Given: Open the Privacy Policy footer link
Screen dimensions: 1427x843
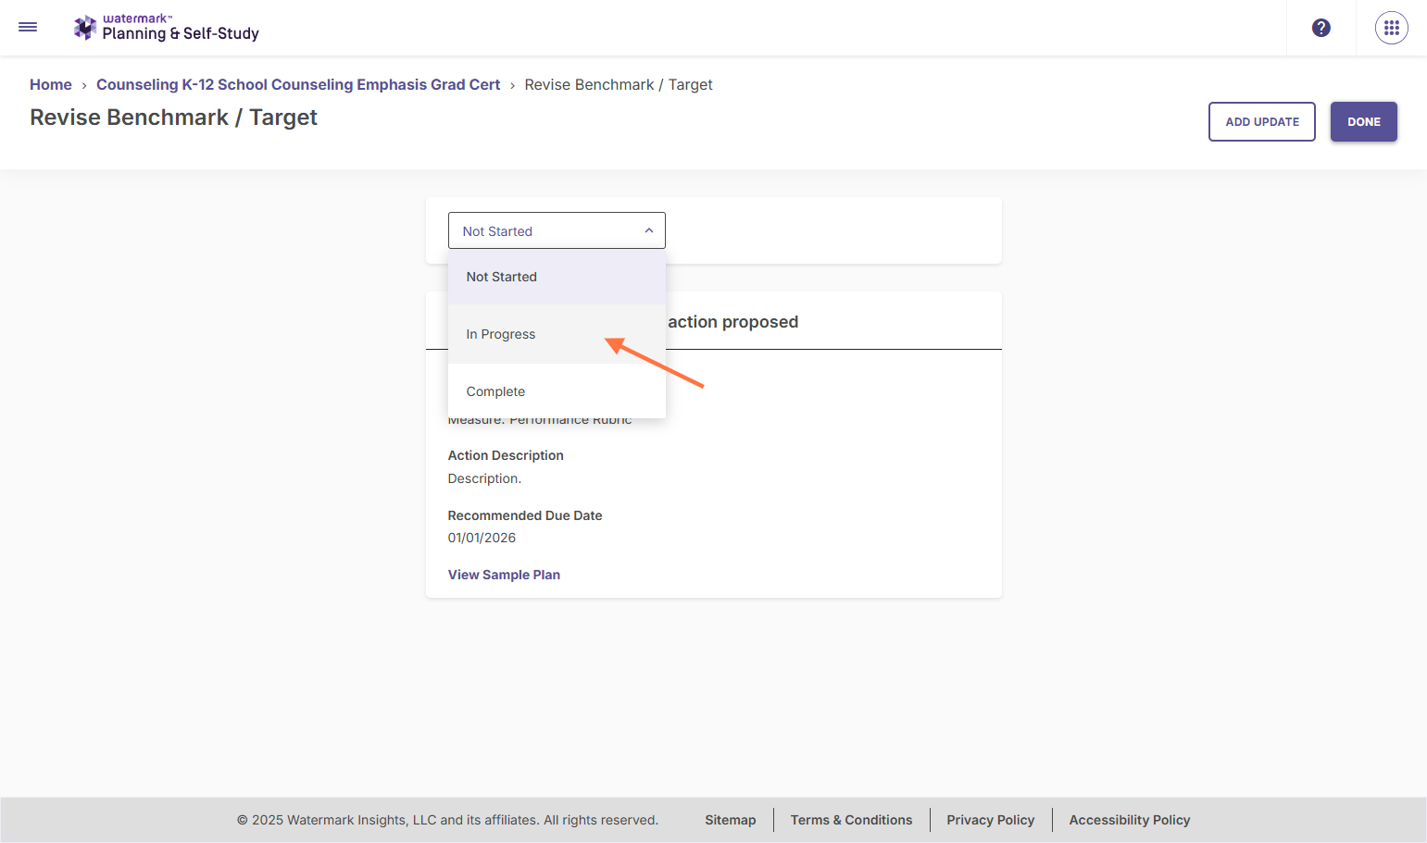Looking at the screenshot, I should [991, 820].
